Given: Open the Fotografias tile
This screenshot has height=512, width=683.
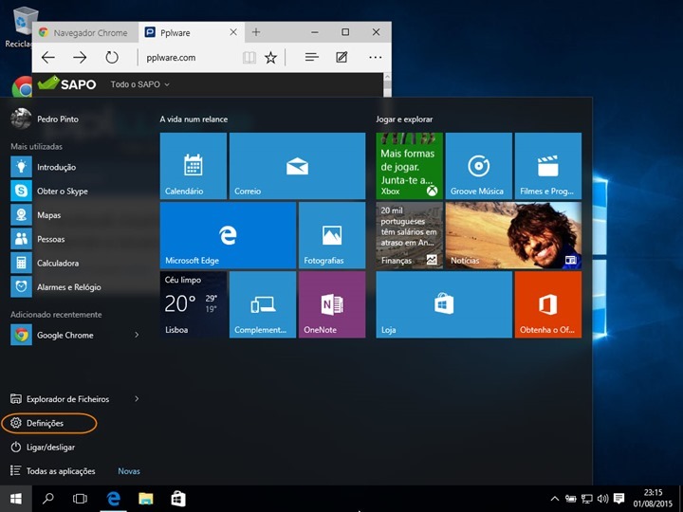Looking at the screenshot, I should coord(332,235).
